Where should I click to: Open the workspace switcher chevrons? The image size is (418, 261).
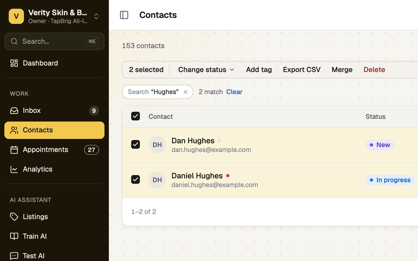tap(96, 16)
